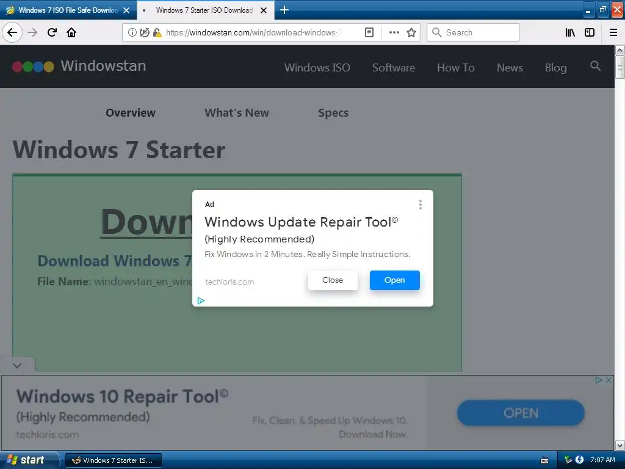Collapse bottom ad with chevron
Screen dimensions: 625x469
17,365
